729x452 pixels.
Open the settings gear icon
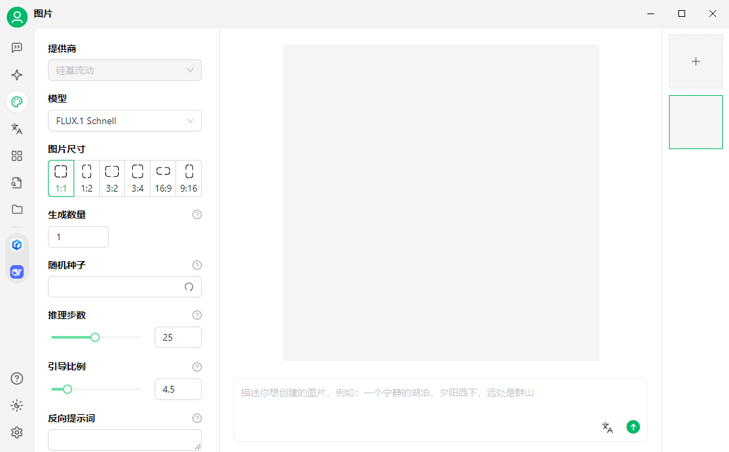pos(17,432)
